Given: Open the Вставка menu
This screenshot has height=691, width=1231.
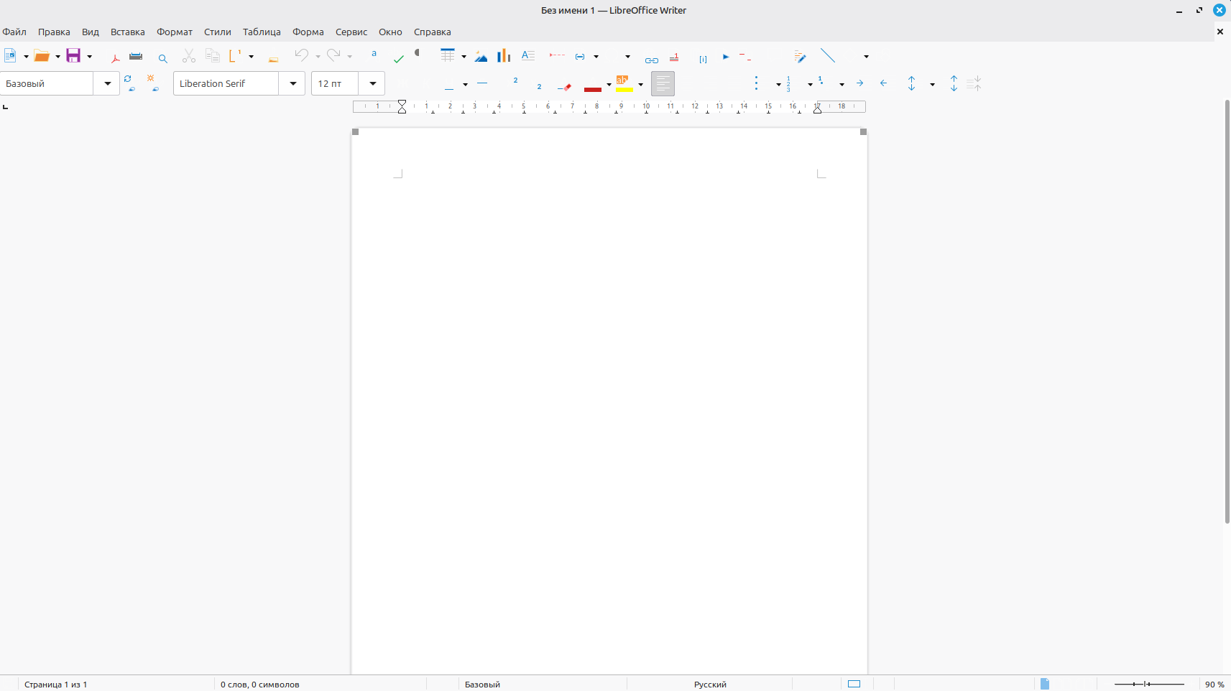Looking at the screenshot, I should (127, 32).
